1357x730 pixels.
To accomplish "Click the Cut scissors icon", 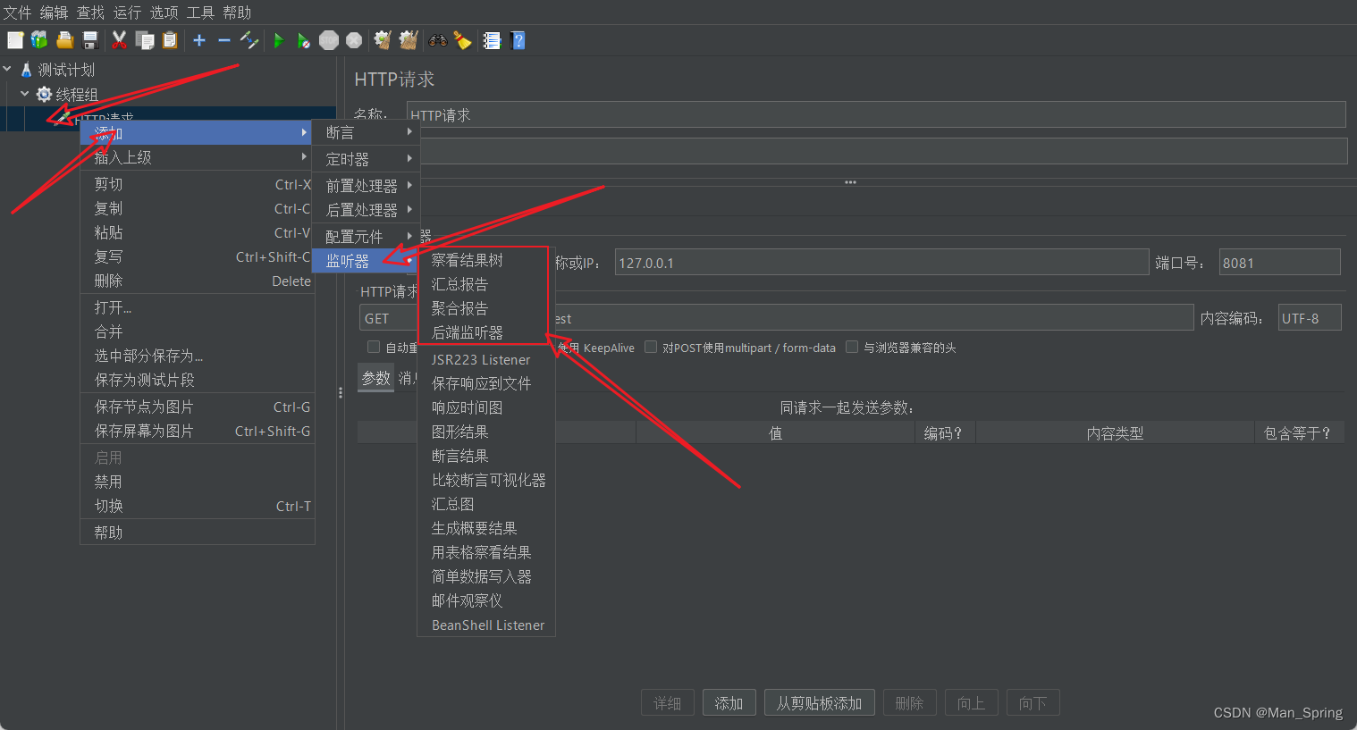I will (119, 40).
